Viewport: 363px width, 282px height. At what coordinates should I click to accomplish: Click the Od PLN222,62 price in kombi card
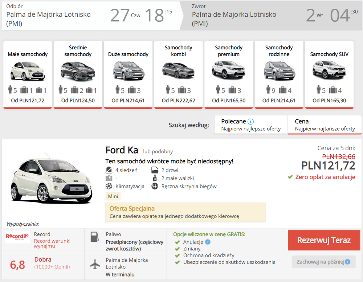(x=178, y=101)
